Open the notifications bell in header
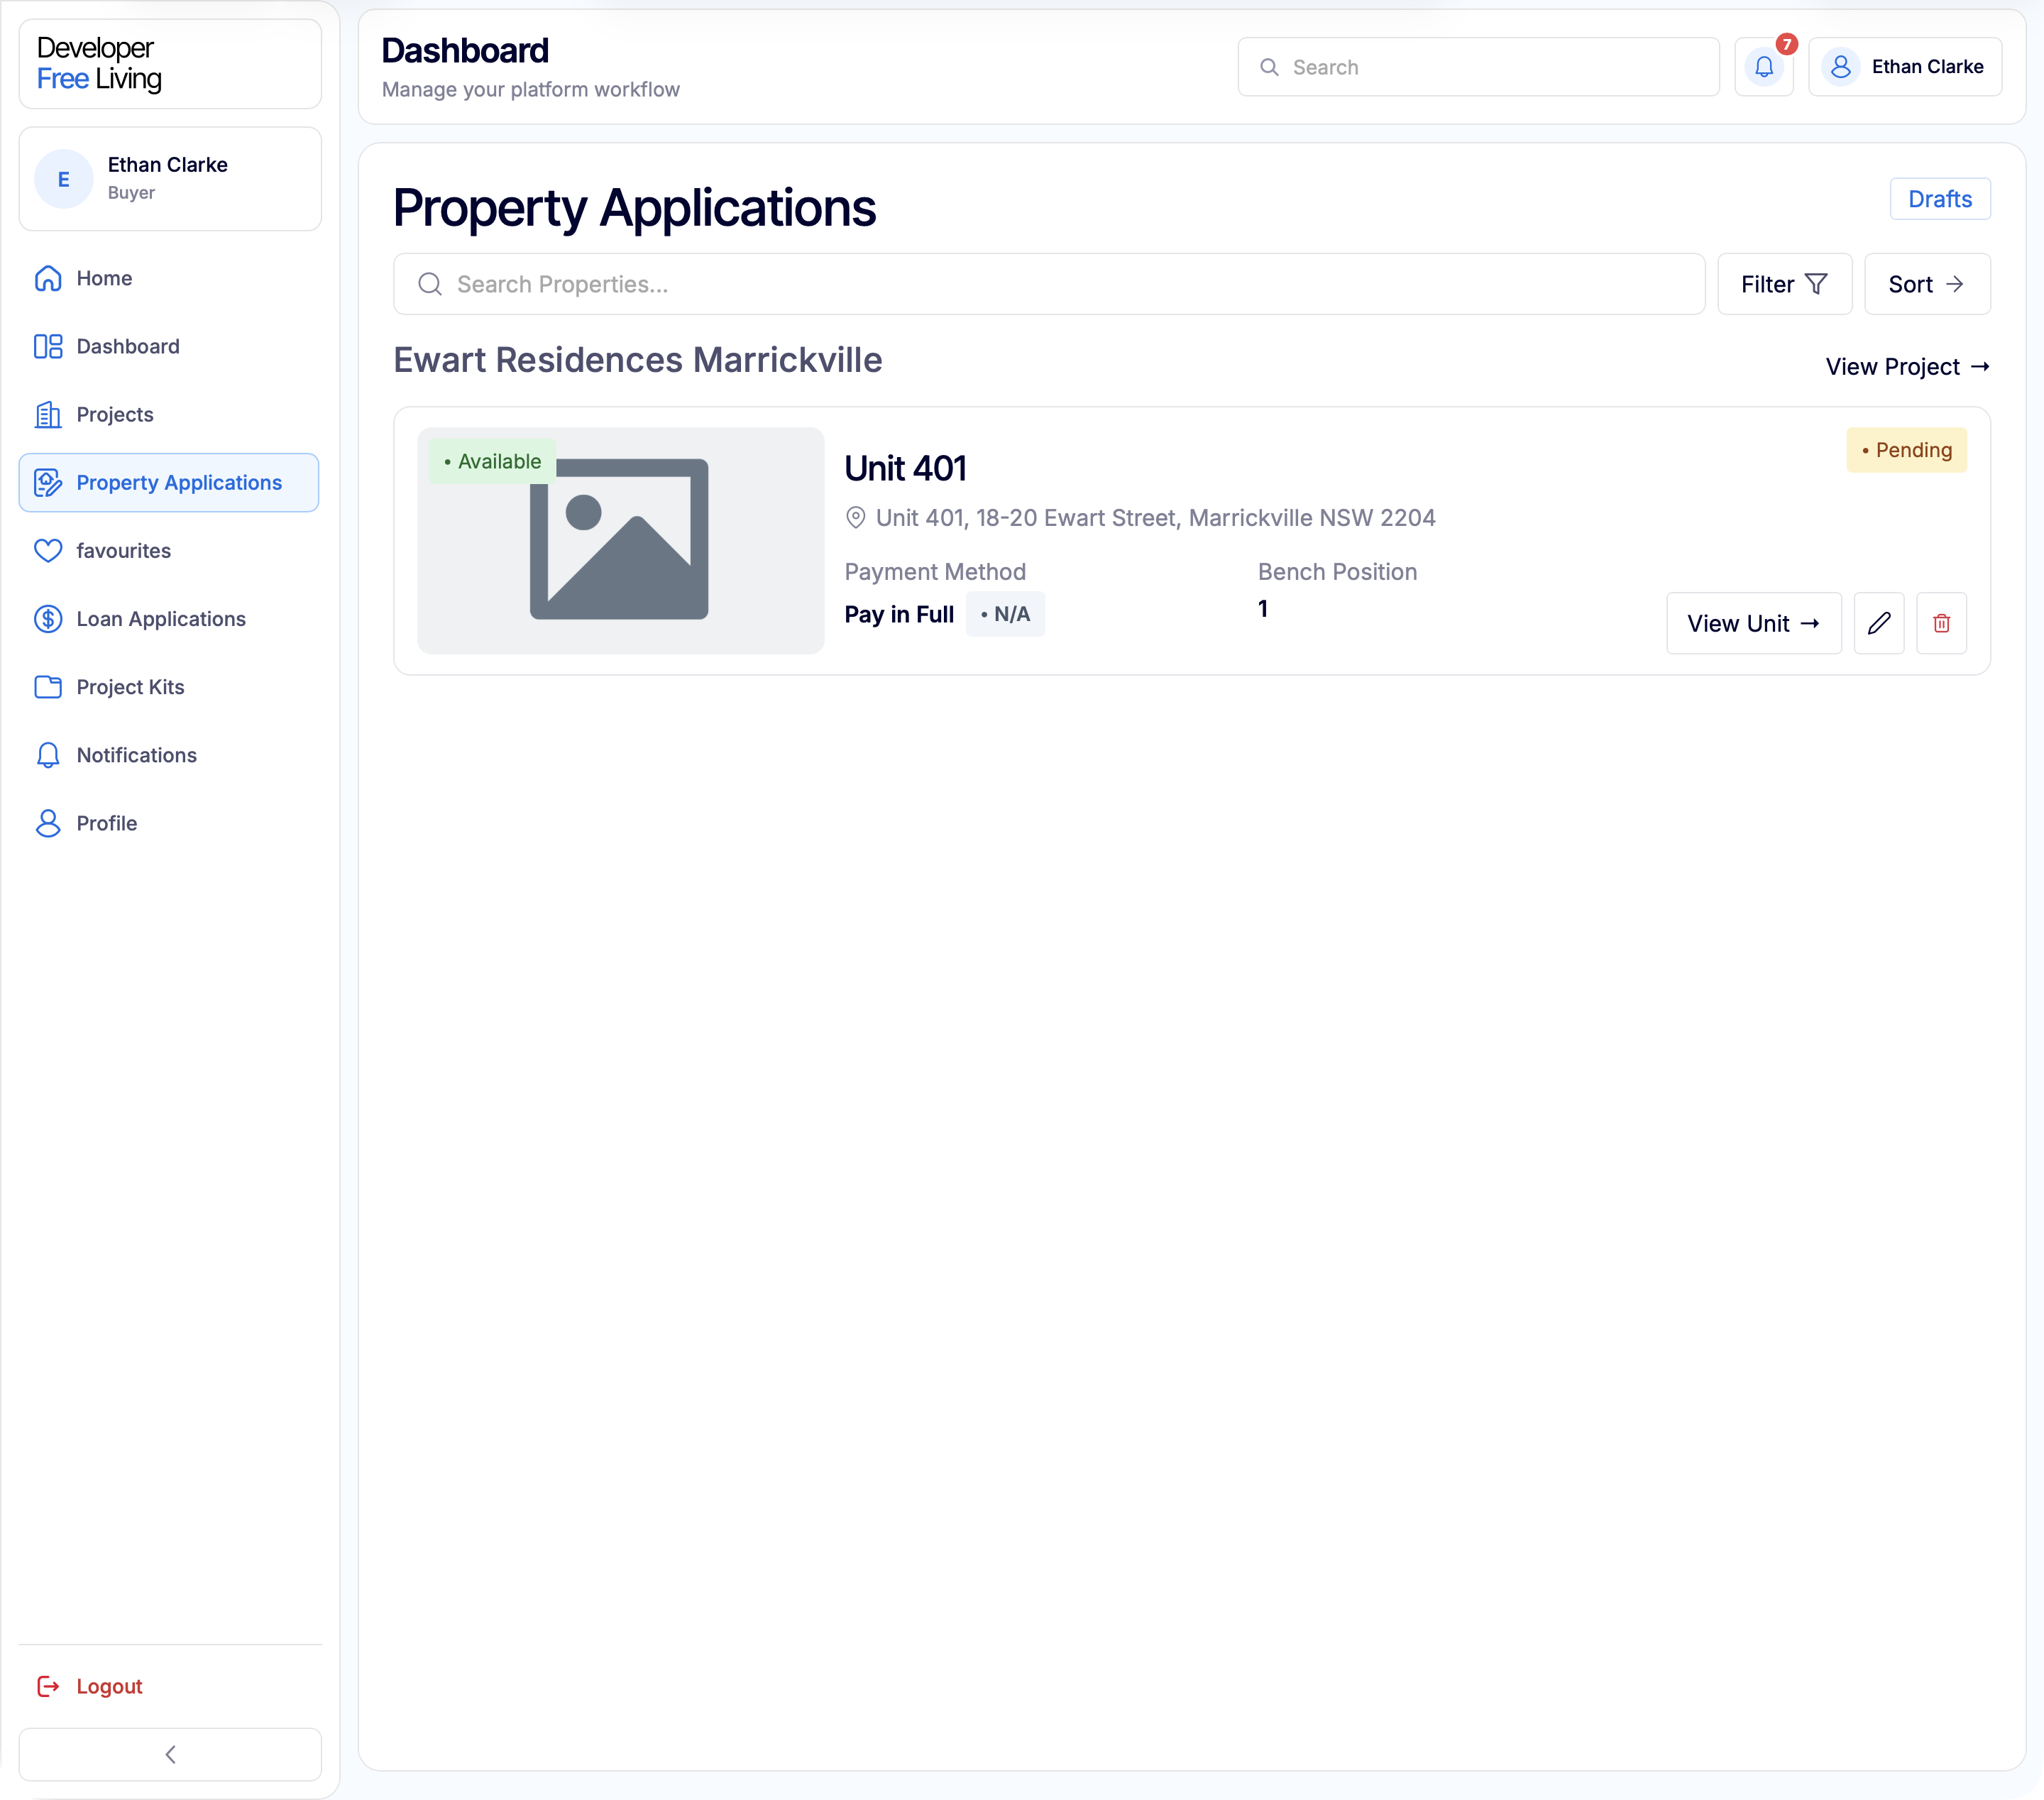Screen dimensions: 2044x1800 [1764, 67]
